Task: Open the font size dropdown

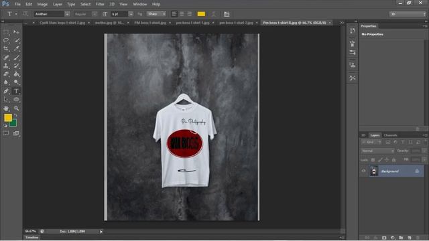Action: pos(131,14)
